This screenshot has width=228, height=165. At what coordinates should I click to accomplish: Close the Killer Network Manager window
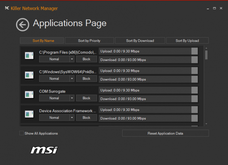click(221, 8)
